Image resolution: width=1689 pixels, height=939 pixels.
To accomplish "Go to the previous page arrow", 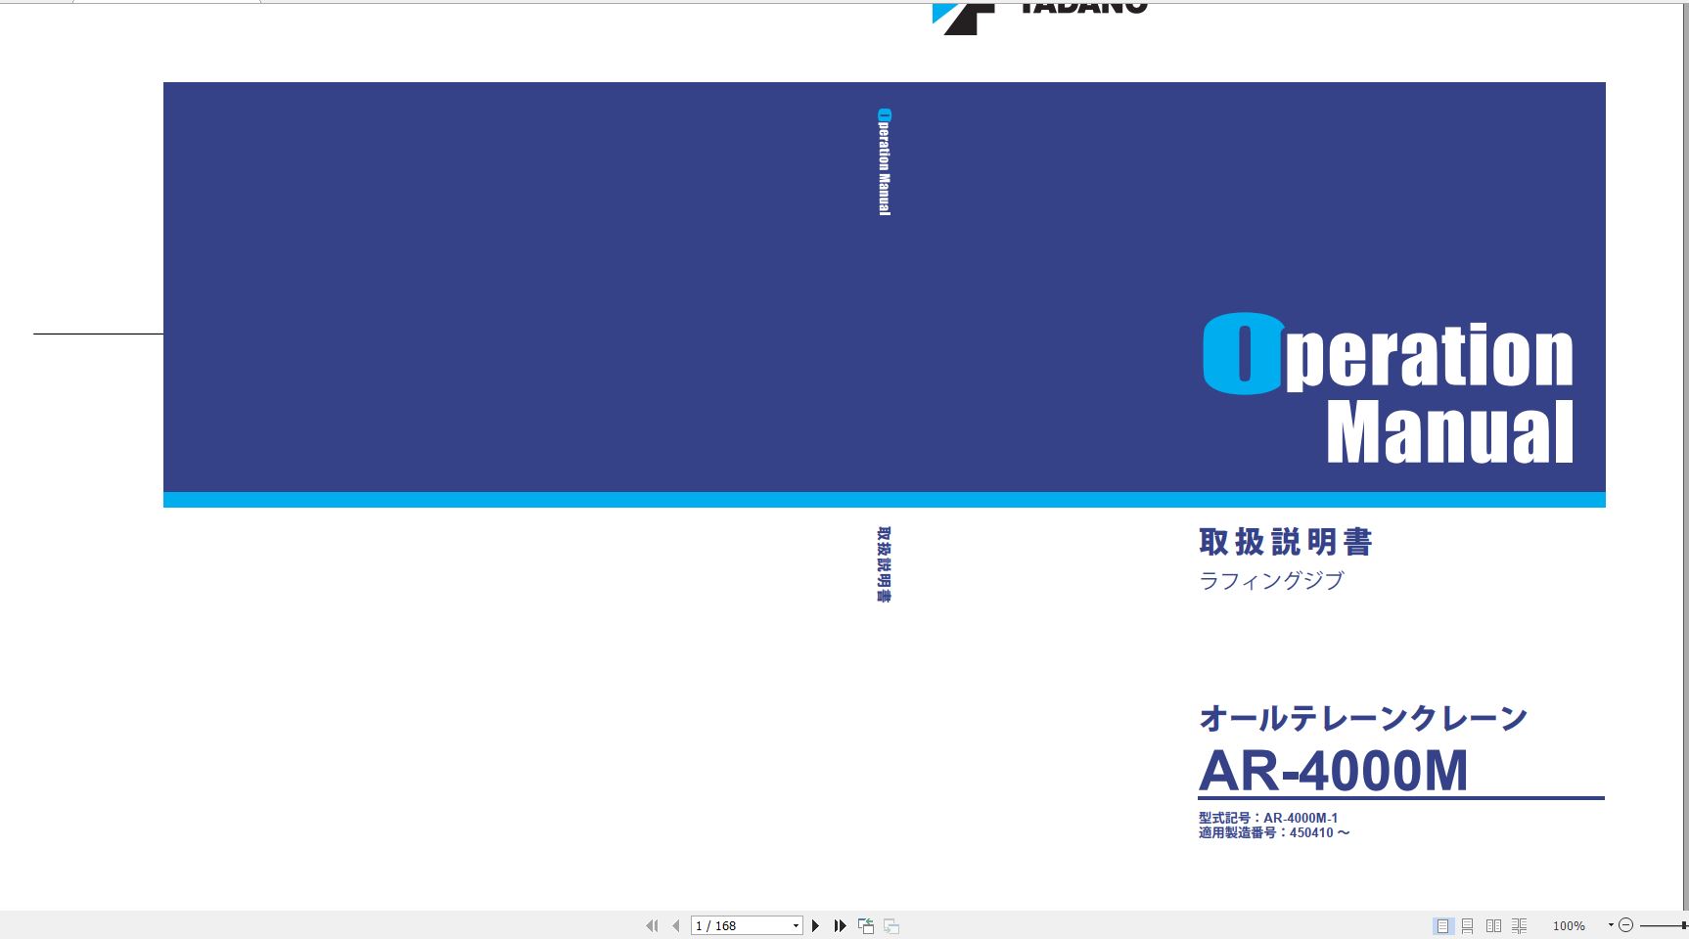I will (675, 925).
